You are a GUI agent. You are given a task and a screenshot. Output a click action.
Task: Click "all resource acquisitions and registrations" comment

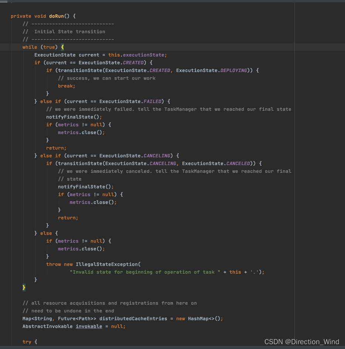(109, 303)
